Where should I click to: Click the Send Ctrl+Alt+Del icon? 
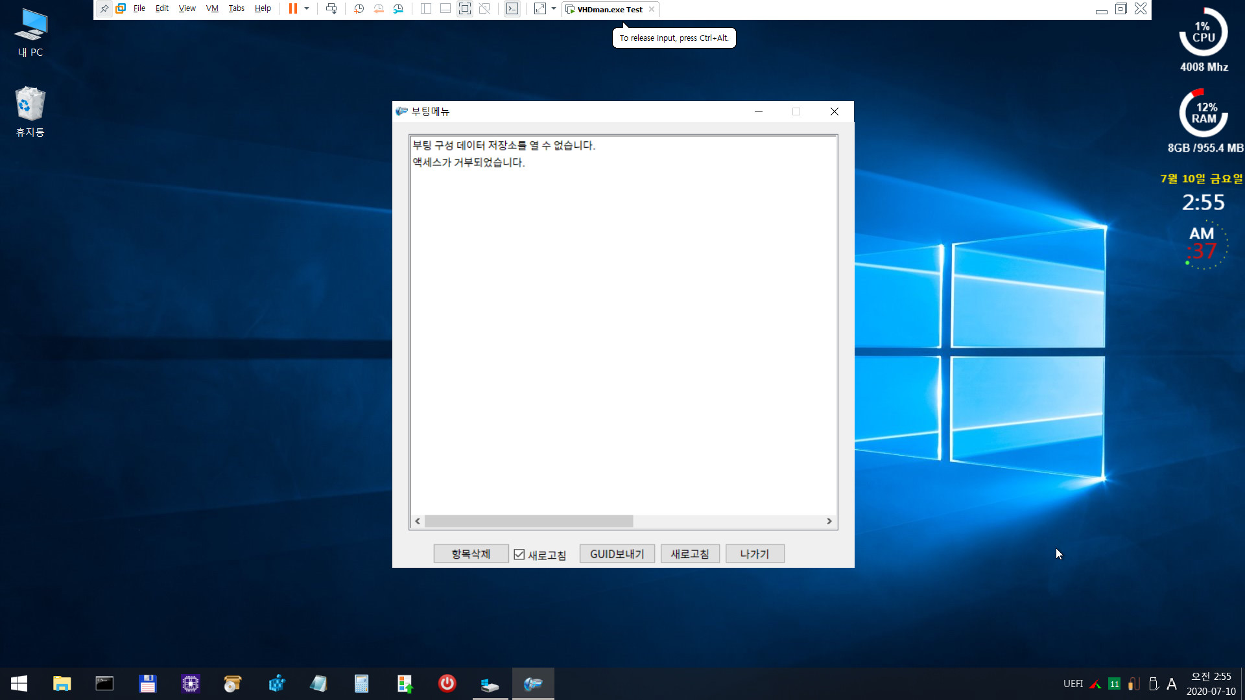(x=331, y=9)
